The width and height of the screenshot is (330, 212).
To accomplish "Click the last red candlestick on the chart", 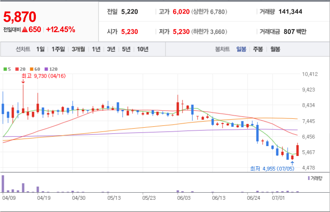I will click(x=297, y=150).
